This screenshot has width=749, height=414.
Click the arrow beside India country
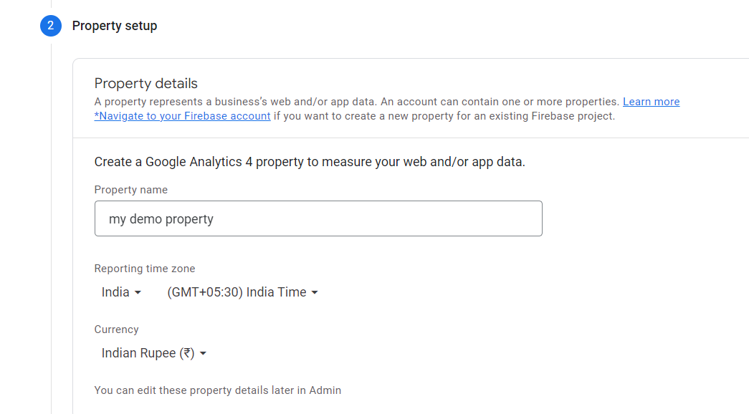tap(138, 293)
